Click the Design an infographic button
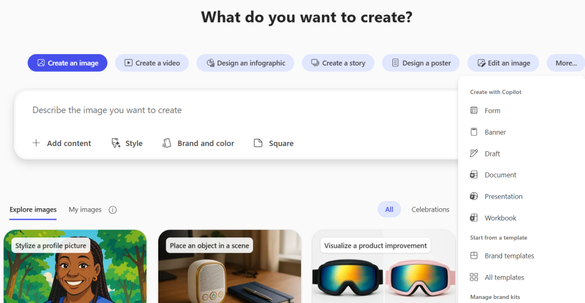585x303 pixels. click(245, 63)
